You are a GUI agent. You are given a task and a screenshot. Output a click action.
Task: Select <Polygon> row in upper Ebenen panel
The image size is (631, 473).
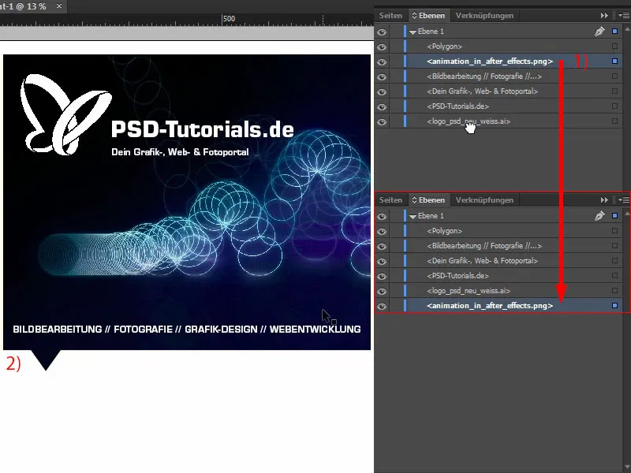[499, 47]
